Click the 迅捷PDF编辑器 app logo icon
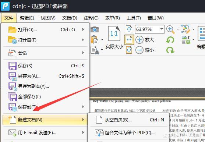 coord(5,6)
